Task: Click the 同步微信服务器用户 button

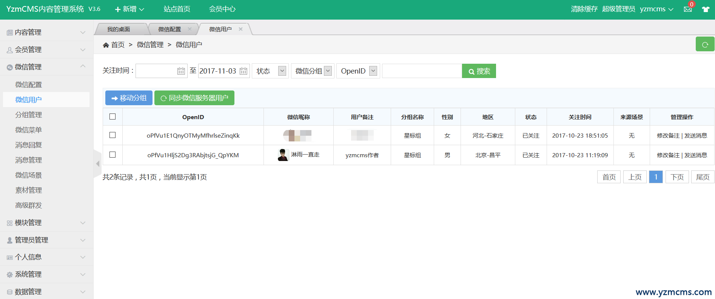Action: [194, 98]
